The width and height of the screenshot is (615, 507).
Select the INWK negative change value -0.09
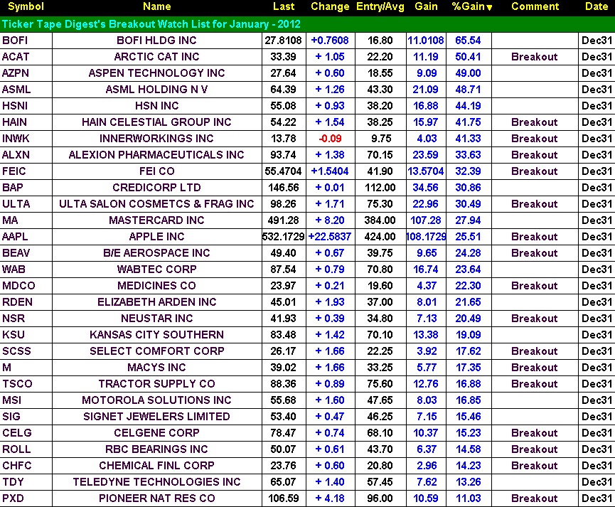click(330, 139)
